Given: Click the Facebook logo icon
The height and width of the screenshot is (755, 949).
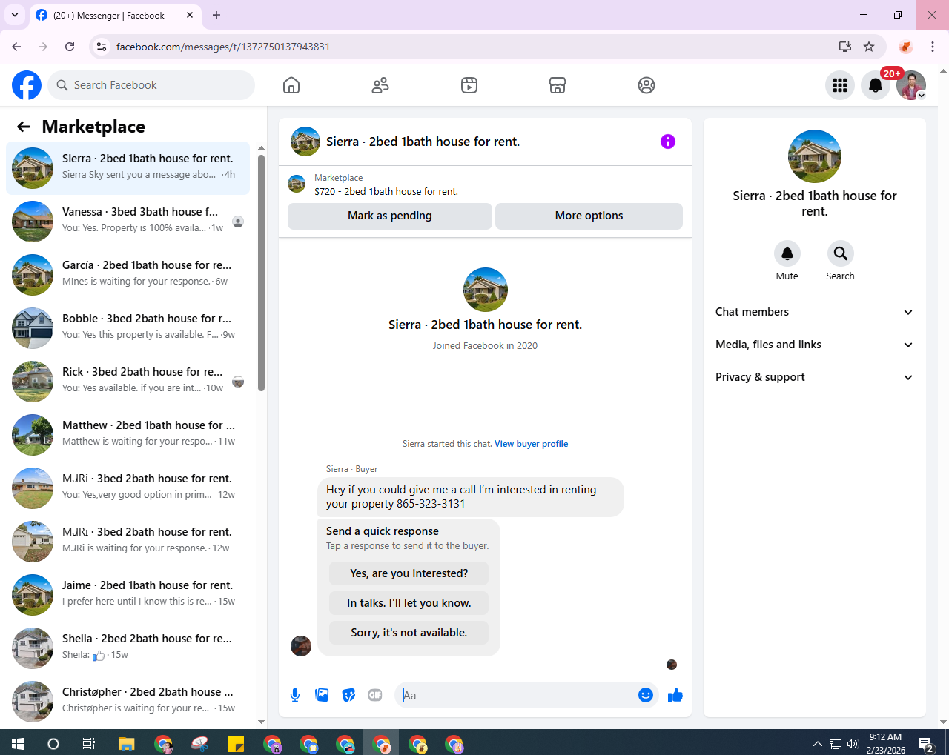Looking at the screenshot, I should [27, 85].
